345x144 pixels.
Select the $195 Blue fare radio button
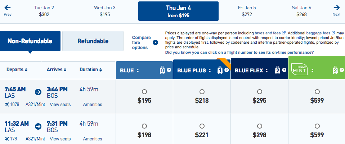[144, 91]
